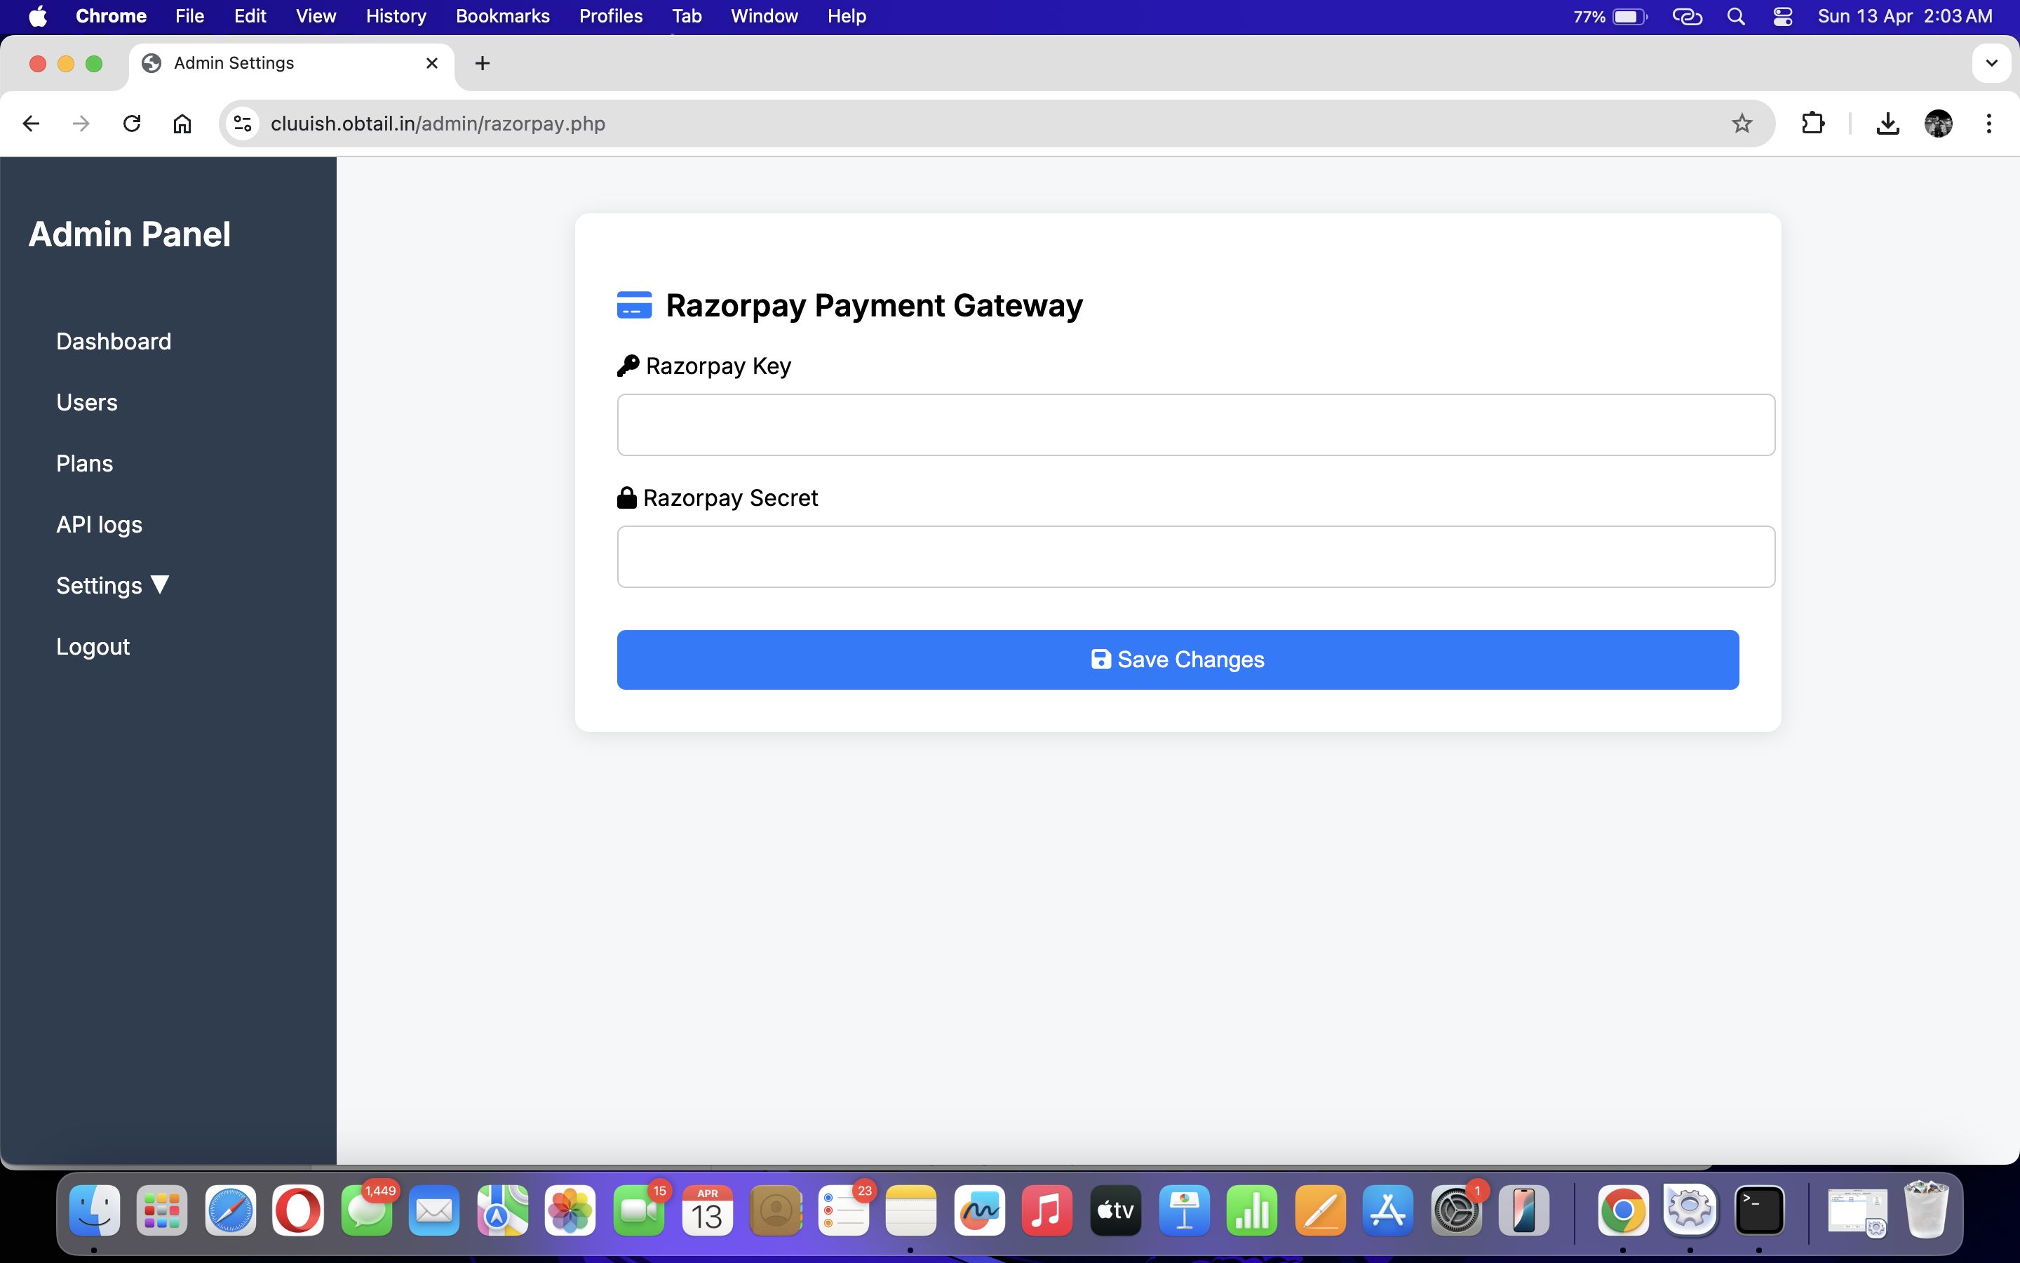Open Spotlight search in menu bar

(x=1736, y=17)
